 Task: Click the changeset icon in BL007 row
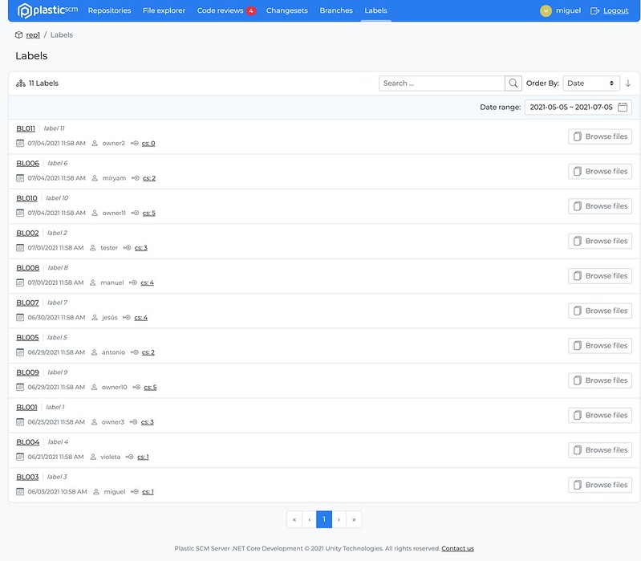click(x=127, y=317)
